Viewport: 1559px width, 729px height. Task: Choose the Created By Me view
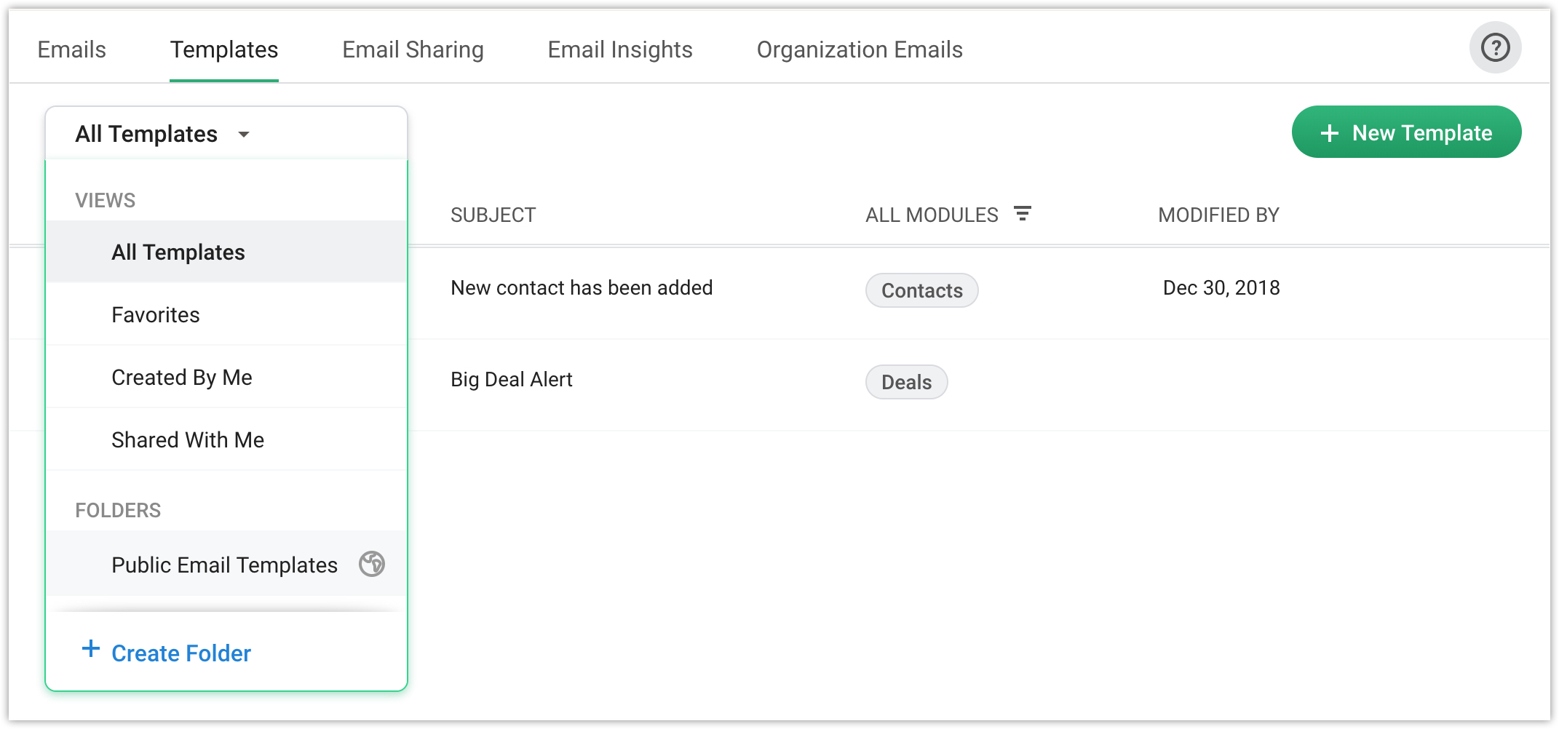coord(182,378)
